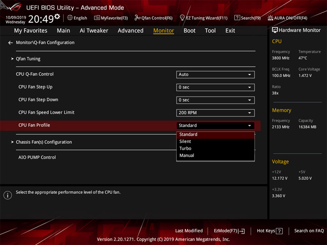
Task: Click the 20:49 clock display
Action: click(41, 19)
